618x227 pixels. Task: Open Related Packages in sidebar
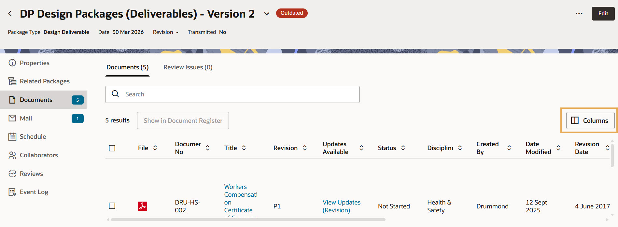(x=45, y=81)
